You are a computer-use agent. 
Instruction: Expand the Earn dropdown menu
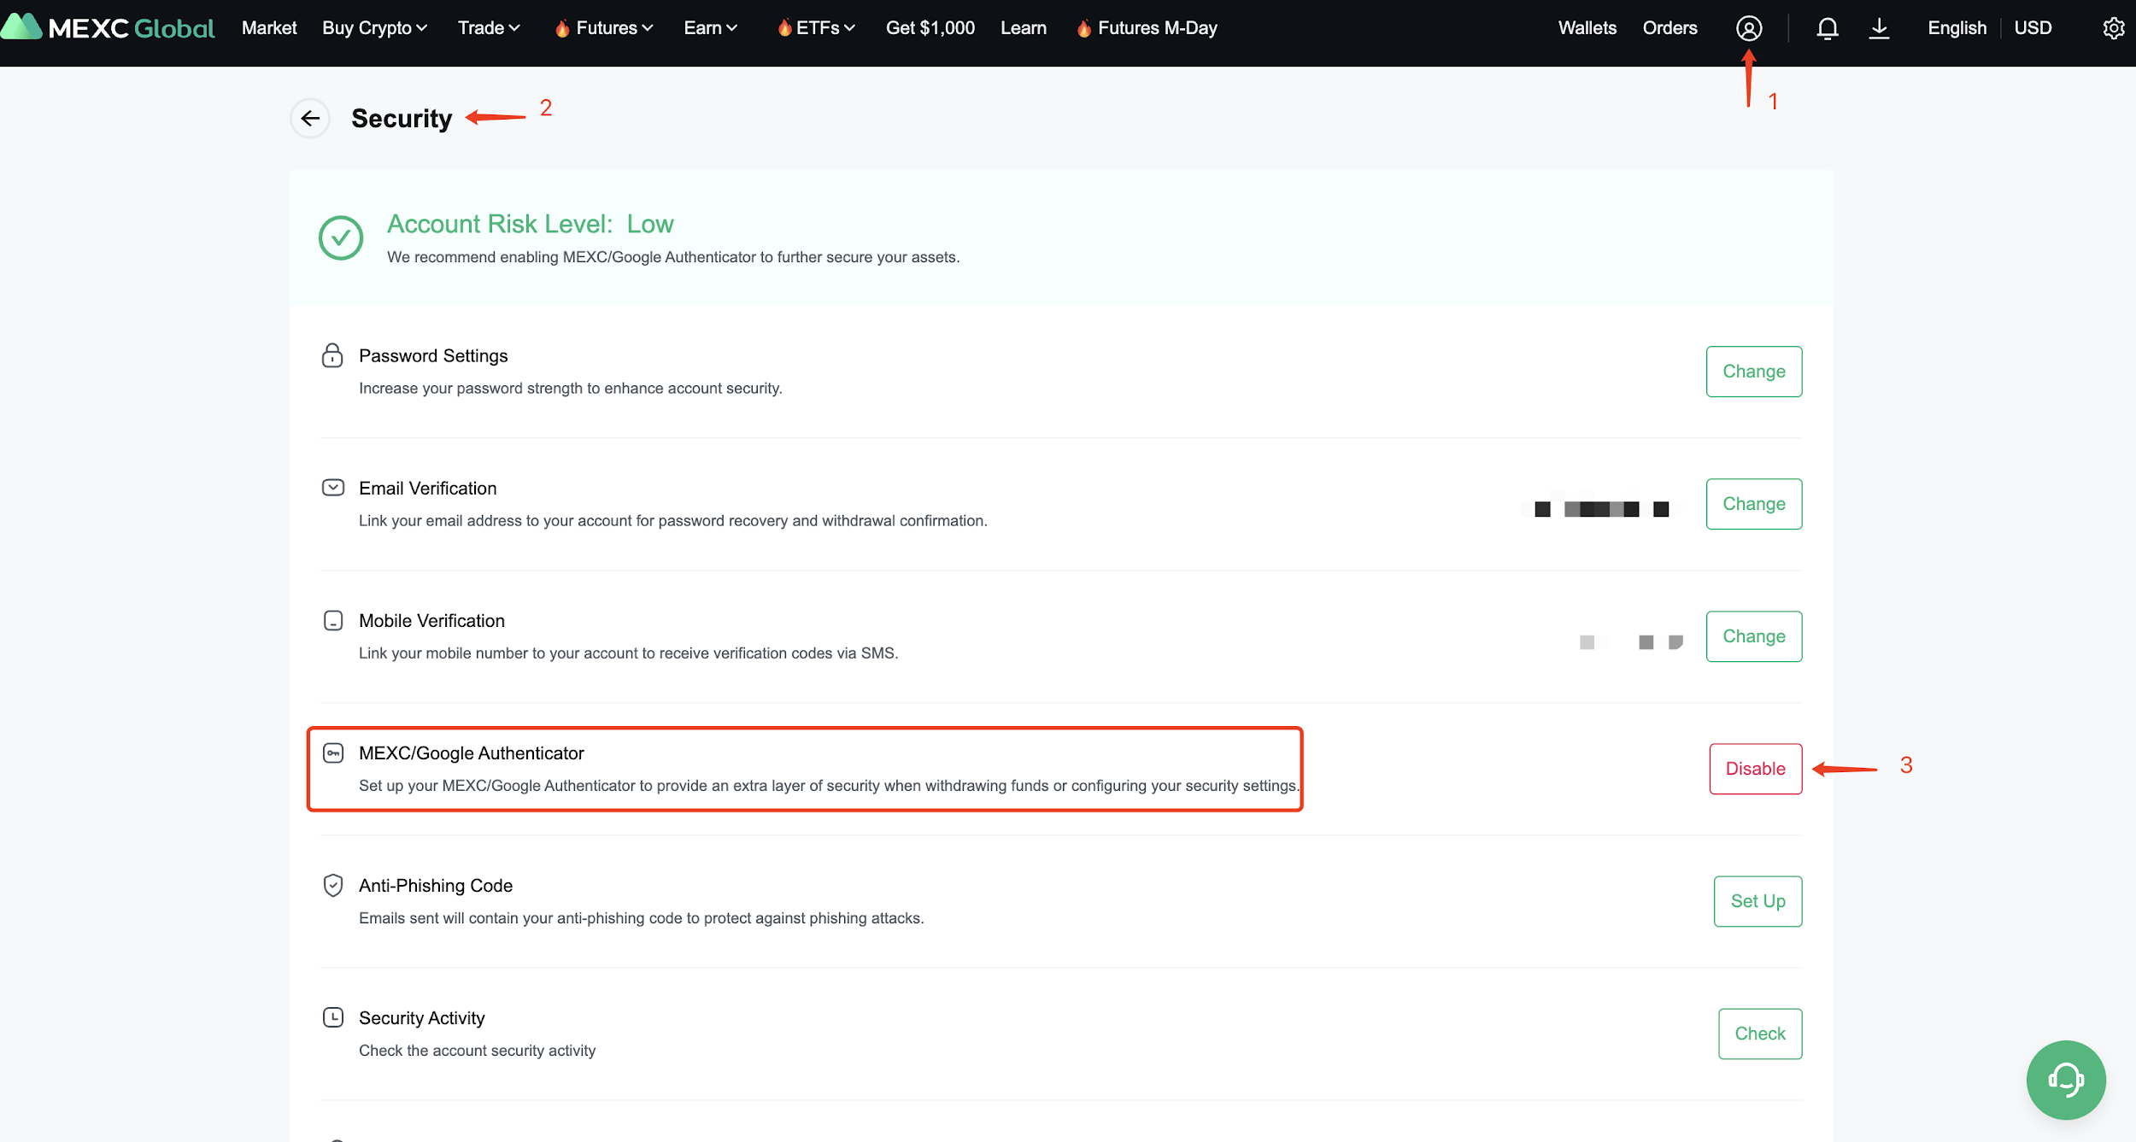(x=710, y=28)
